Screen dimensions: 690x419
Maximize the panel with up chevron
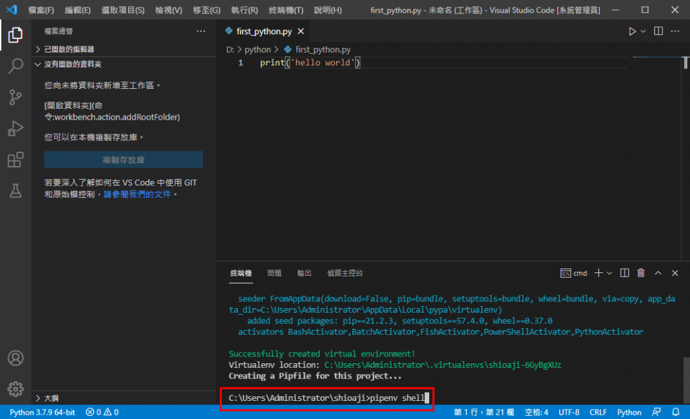(658, 273)
